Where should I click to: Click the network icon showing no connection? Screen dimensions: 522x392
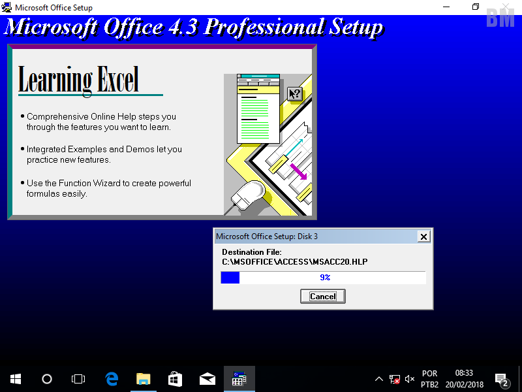394,379
